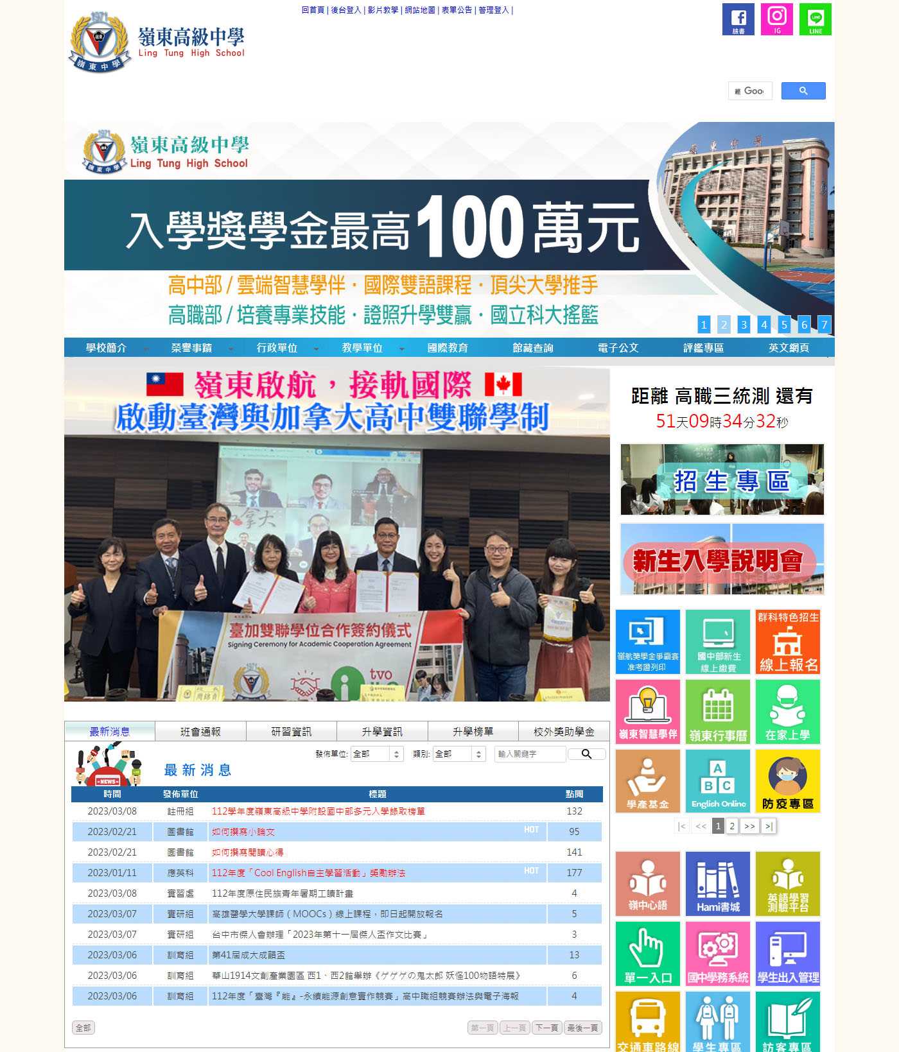Screen dimensions: 899x1052
Task: Click the 輸入關鍵字 keyword input field
Action: tap(530, 754)
